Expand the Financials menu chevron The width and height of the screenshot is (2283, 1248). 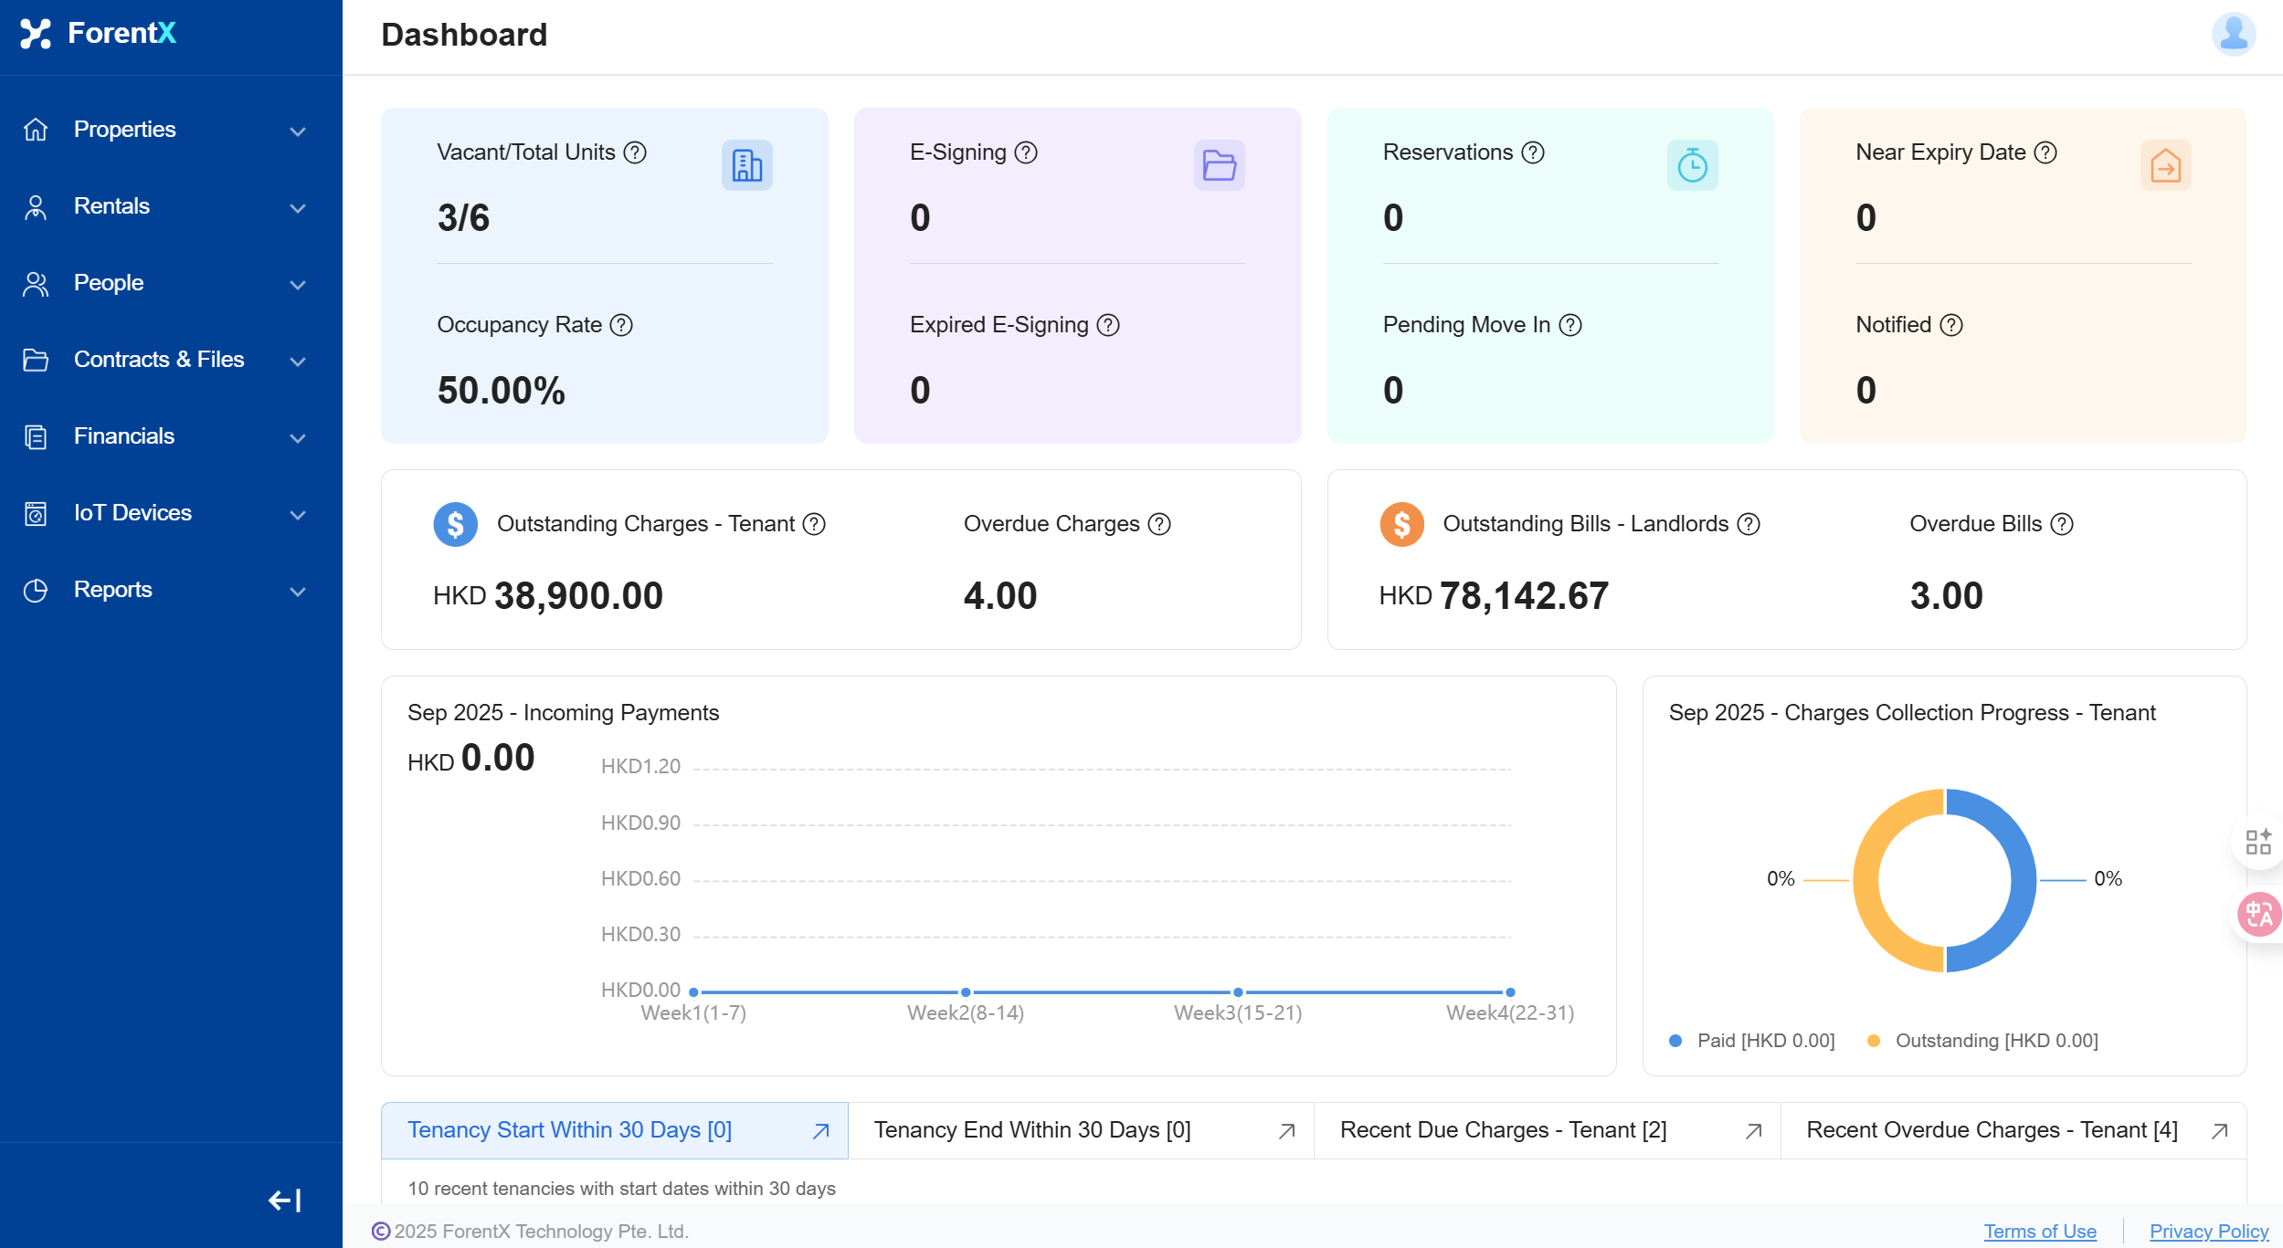tap(297, 438)
